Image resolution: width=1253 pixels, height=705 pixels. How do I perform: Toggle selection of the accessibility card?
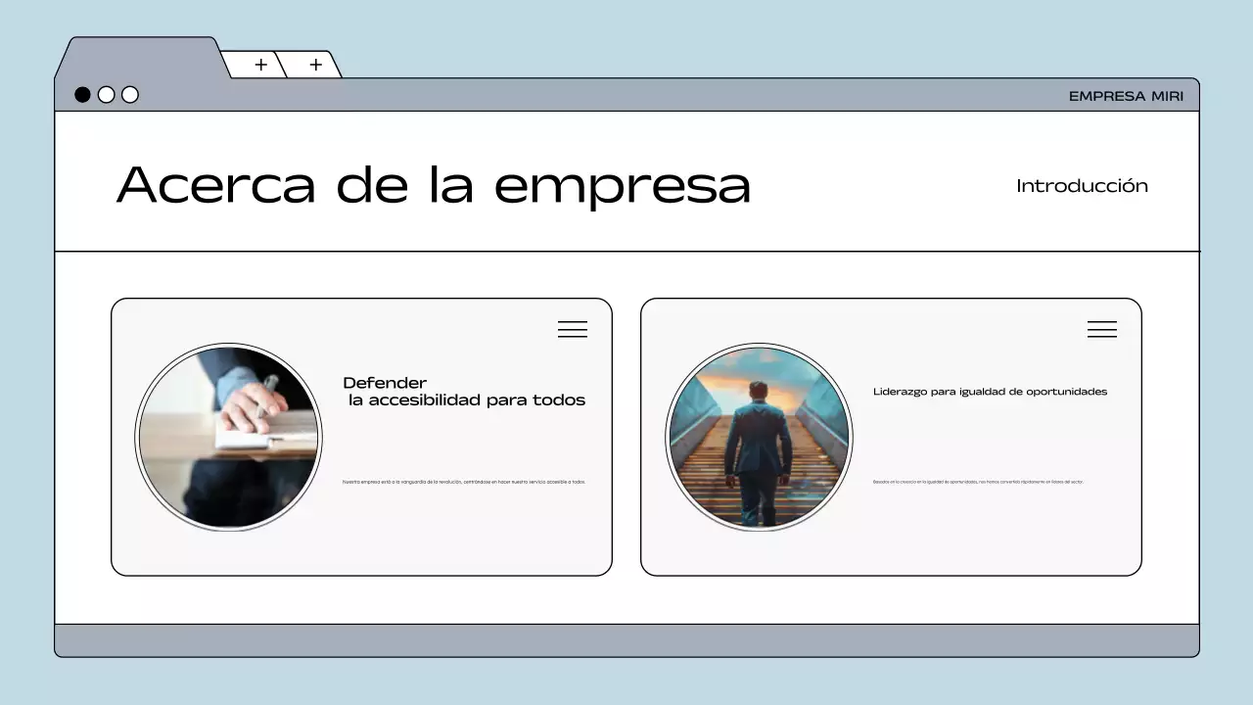click(361, 437)
